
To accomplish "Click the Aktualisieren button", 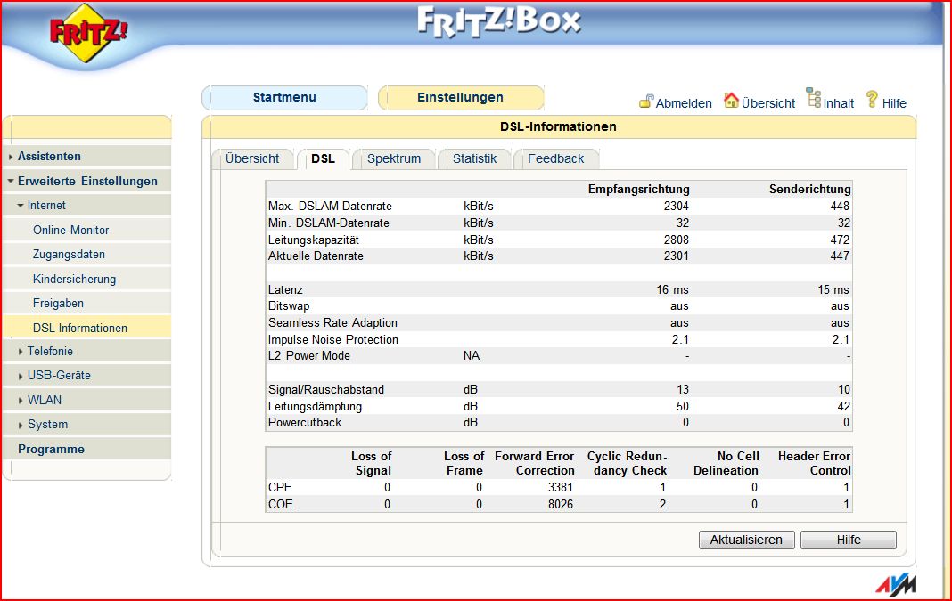I will pyautogui.click(x=746, y=540).
